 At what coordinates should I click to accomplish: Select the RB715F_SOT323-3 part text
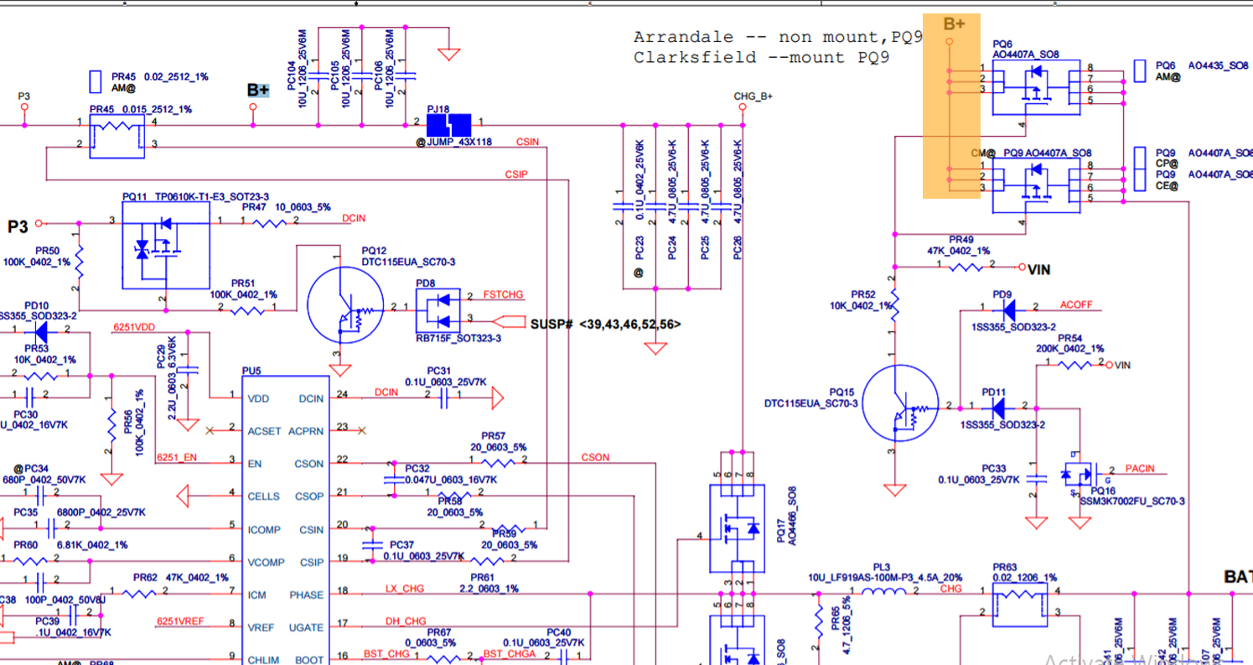coord(458,338)
